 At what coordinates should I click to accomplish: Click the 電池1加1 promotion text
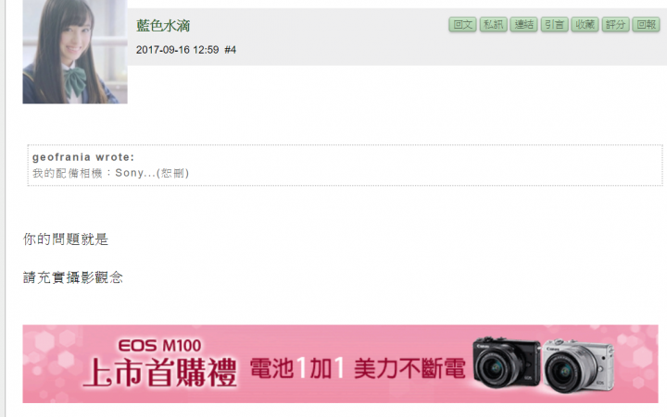click(297, 368)
